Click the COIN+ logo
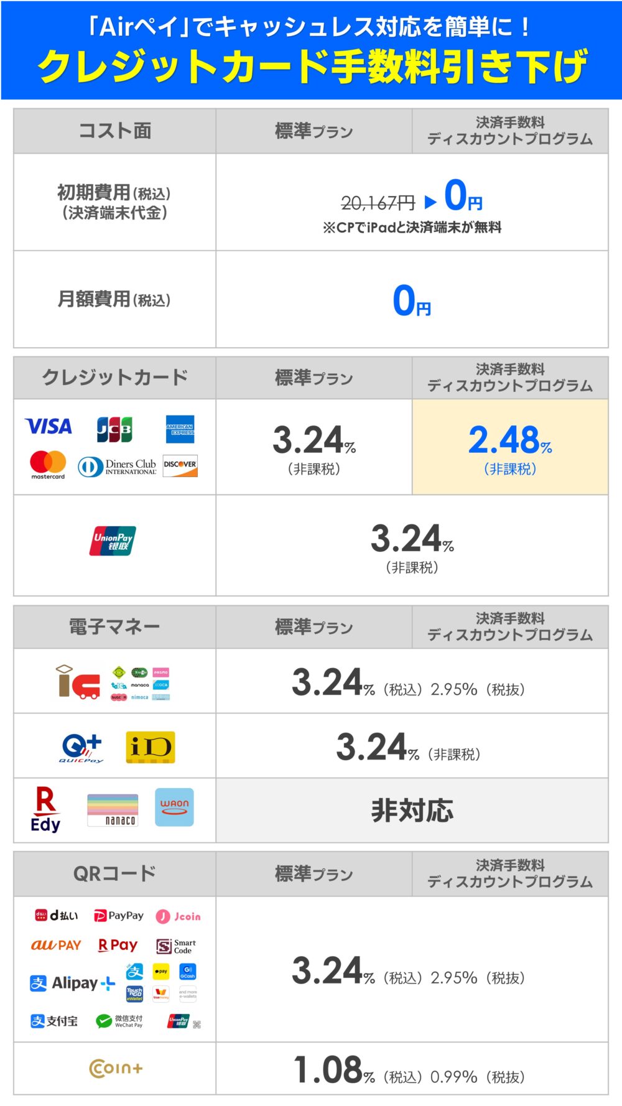622x1106 pixels. pyautogui.click(x=116, y=1069)
